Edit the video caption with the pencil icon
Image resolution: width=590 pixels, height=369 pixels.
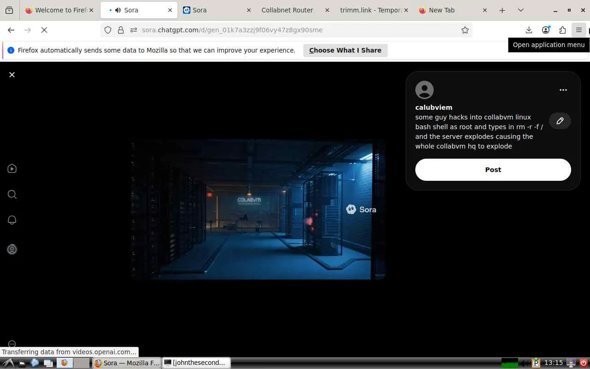click(560, 121)
